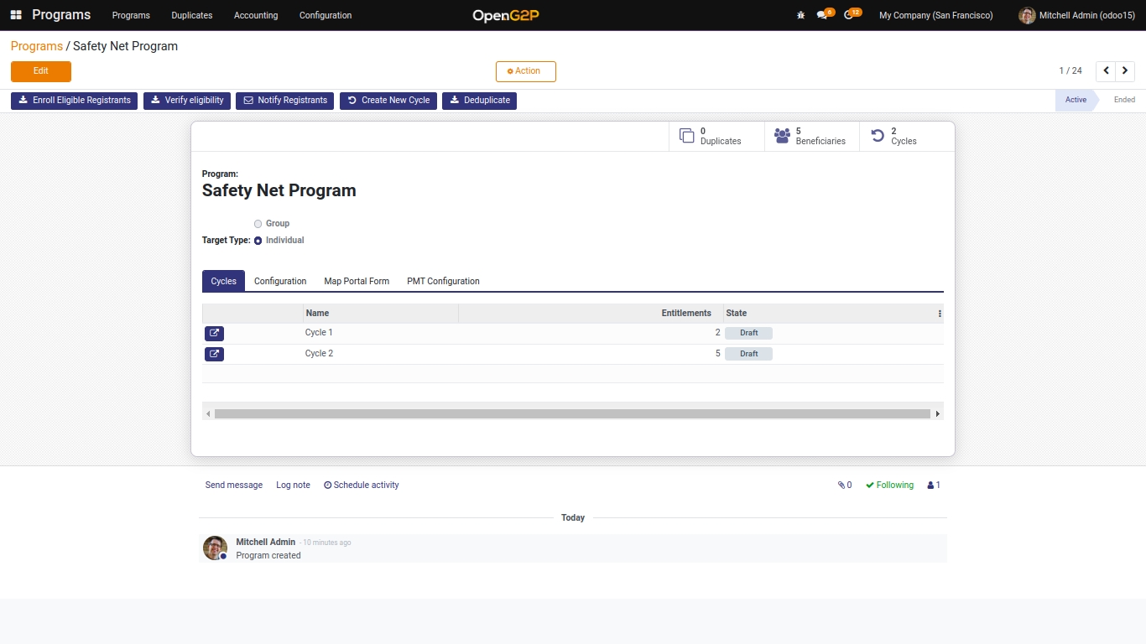Click the debug bug icon in navbar
The width and height of the screenshot is (1146, 644).
(800, 15)
